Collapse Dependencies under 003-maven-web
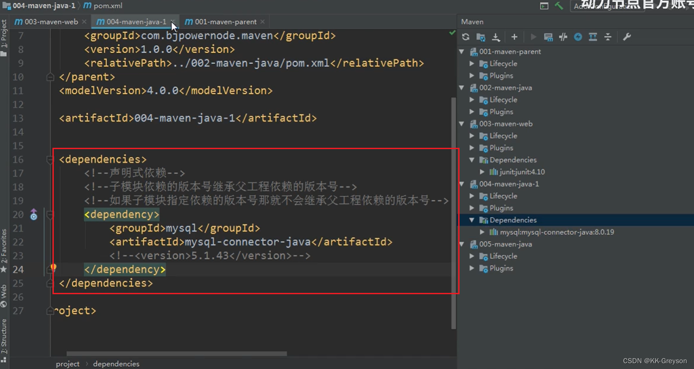 (x=472, y=160)
